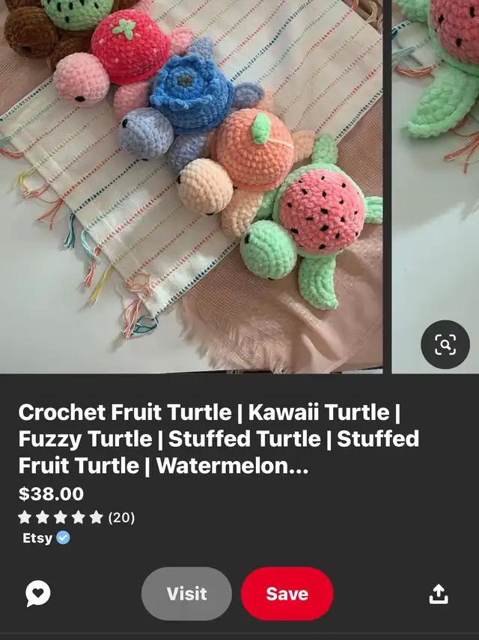
Task: Select the first star in the rating
Action: tap(25, 517)
